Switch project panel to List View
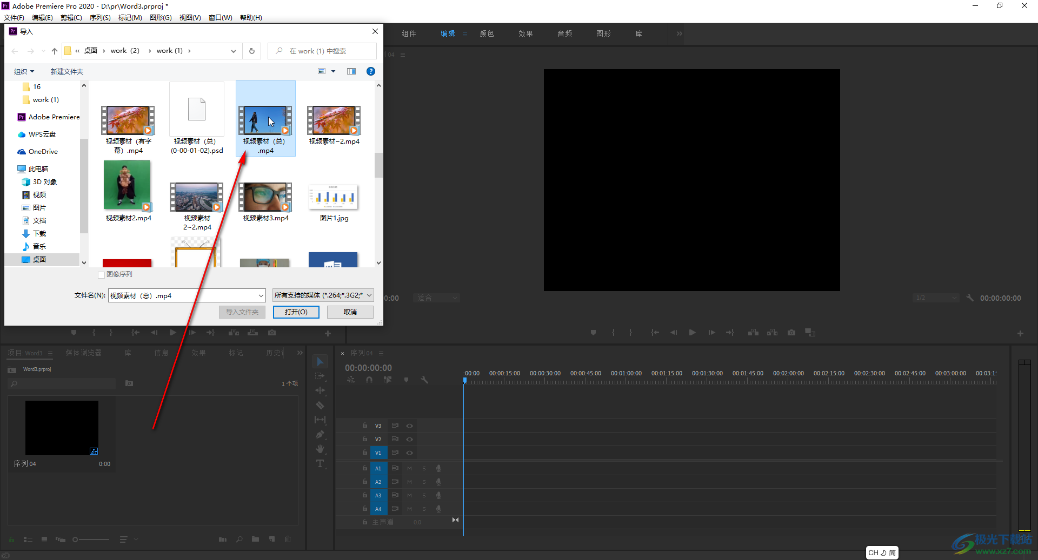The image size is (1038, 560). [x=28, y=539]
